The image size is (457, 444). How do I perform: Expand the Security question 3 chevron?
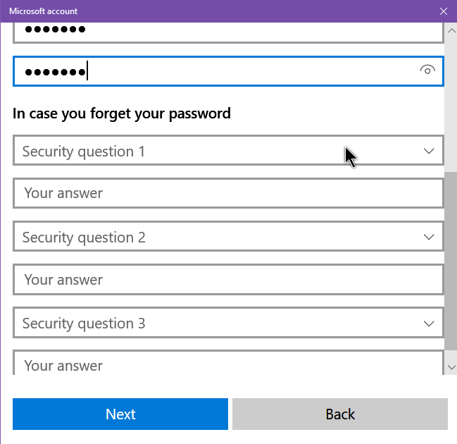(428, 323)
